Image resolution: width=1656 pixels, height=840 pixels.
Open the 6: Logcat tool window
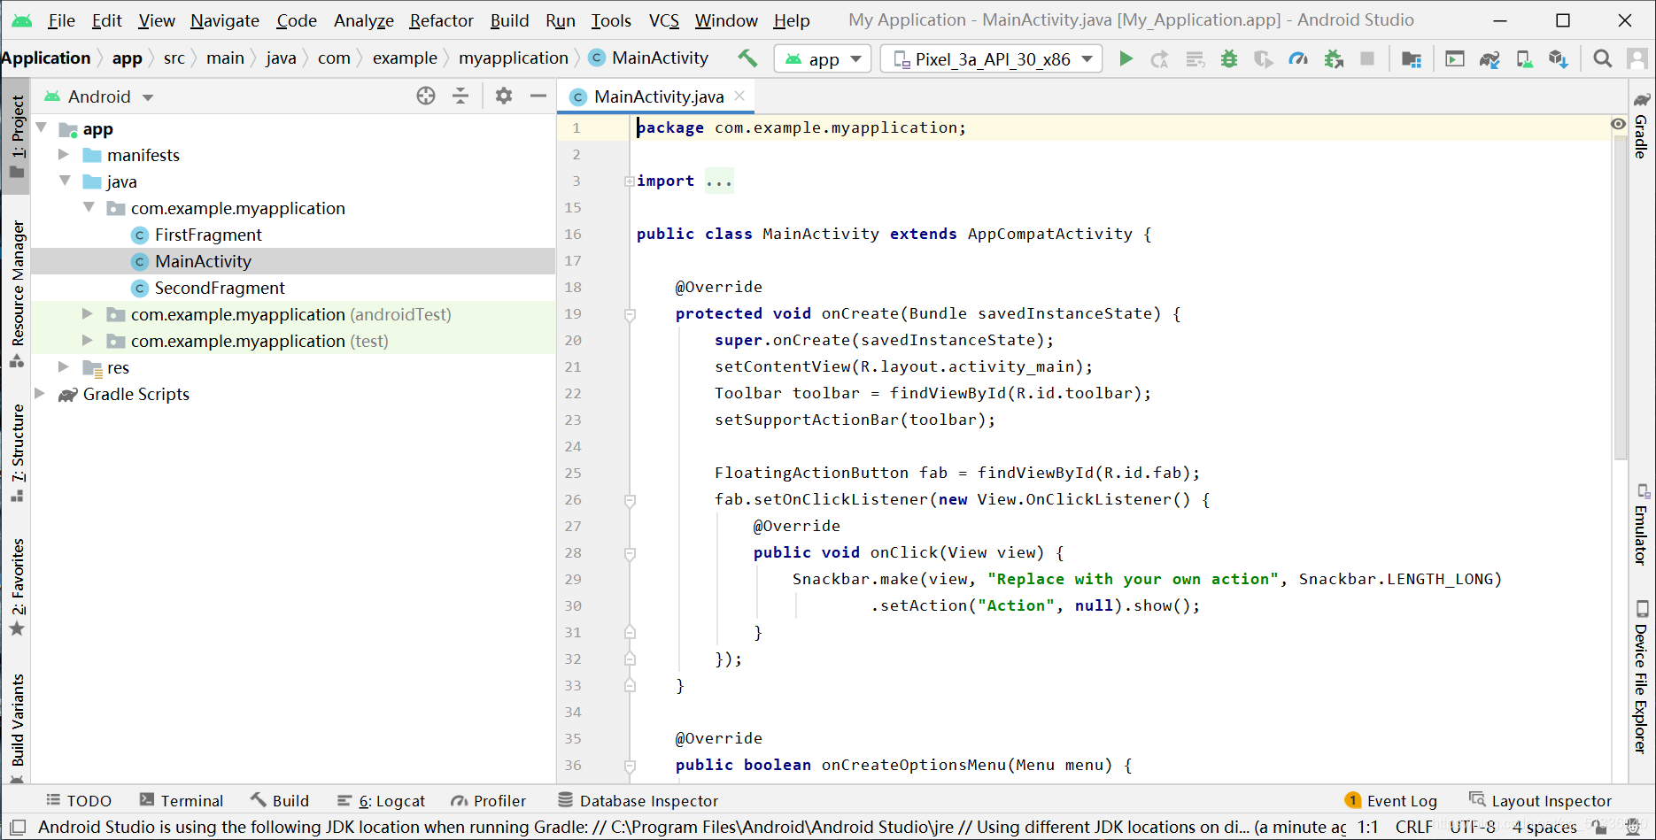click(381, 800)
